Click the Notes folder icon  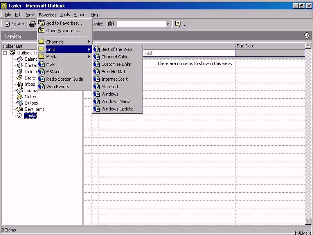click(20, 97)
